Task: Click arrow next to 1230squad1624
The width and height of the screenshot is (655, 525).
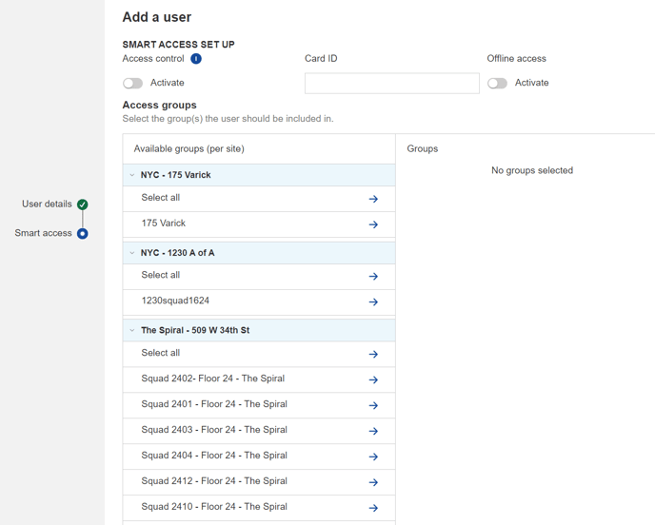Action: point(373,301)
